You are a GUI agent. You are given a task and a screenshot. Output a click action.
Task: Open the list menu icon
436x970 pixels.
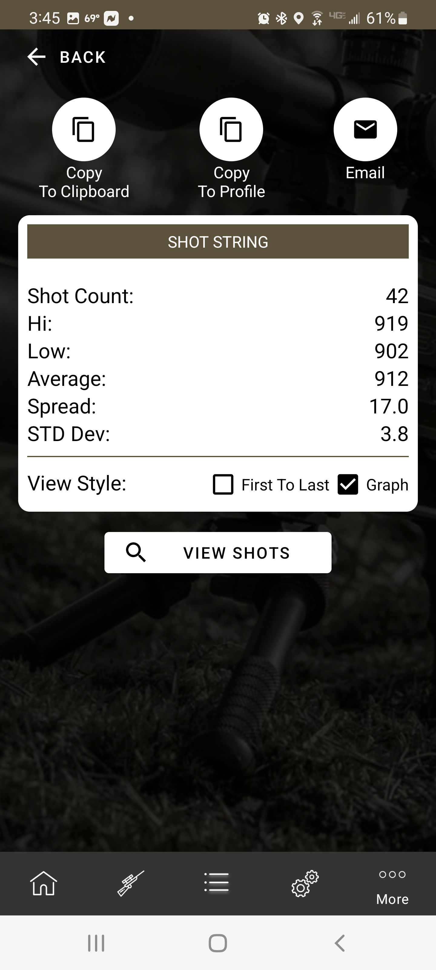216,882
